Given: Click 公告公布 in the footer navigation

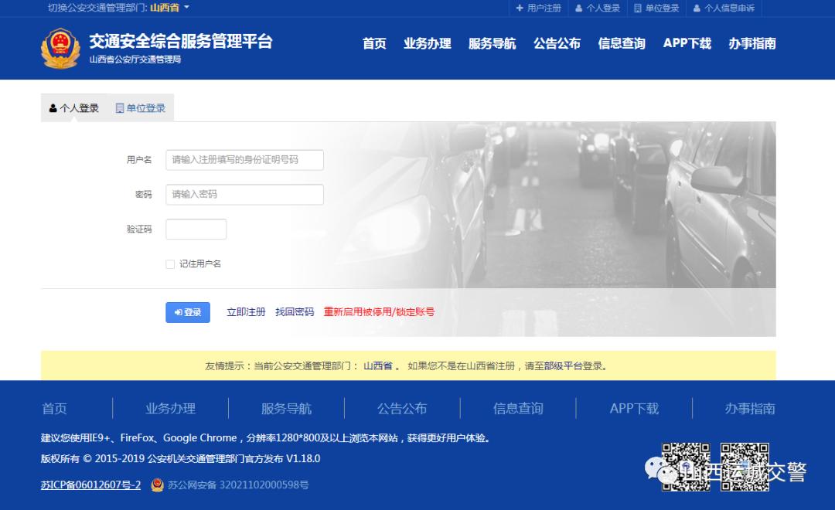Looking at the screenshot, I should pos(402,408).
